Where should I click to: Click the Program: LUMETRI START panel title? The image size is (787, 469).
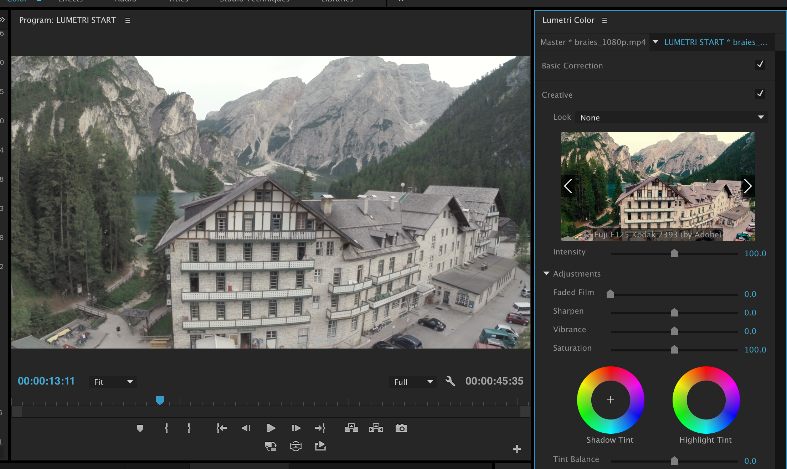click(68, 20)
